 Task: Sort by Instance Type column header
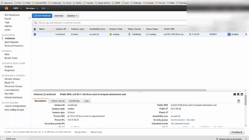pyautogui.click(x=78, y=29)
